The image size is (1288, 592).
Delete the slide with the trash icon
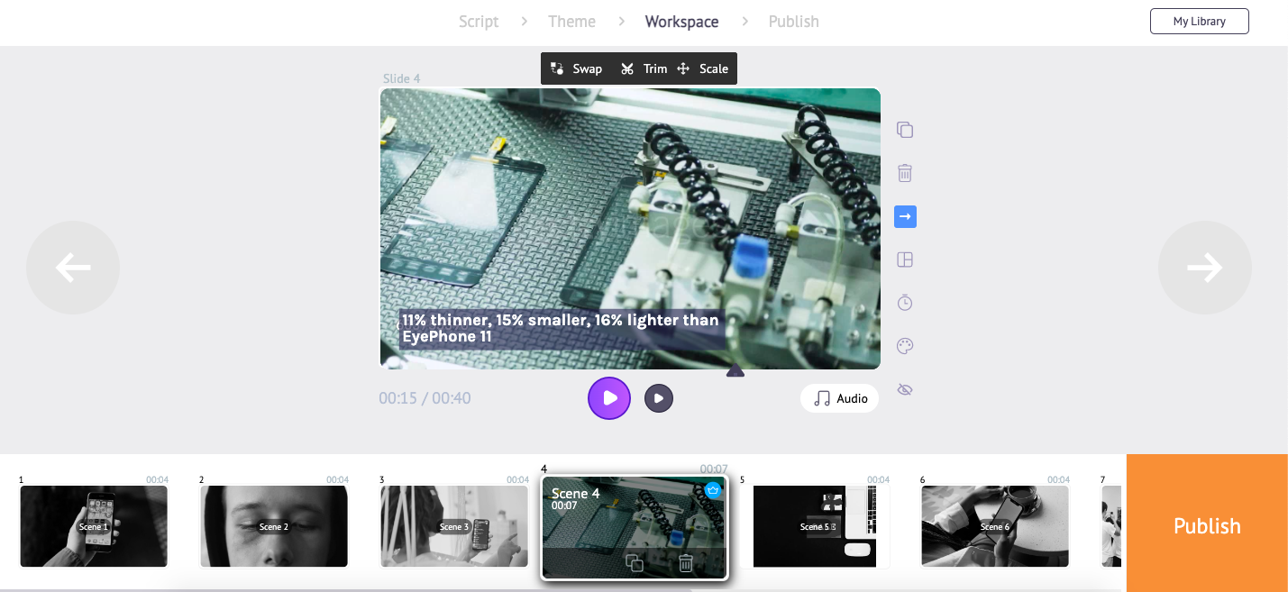pyautogui.click(x=905, y=173)
